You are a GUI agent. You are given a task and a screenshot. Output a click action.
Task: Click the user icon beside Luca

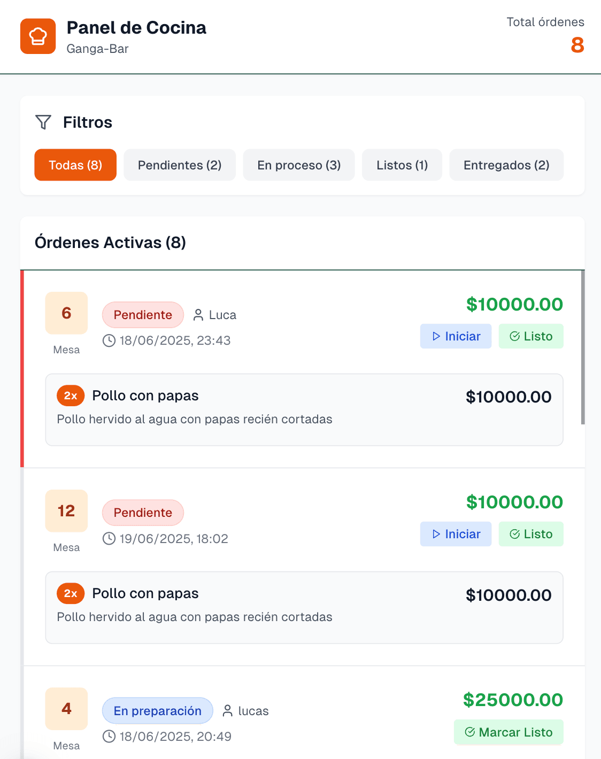pyautogui.click(x=198, y=315)
